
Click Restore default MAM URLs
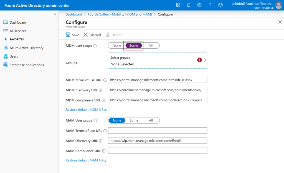tap(86, 160)
